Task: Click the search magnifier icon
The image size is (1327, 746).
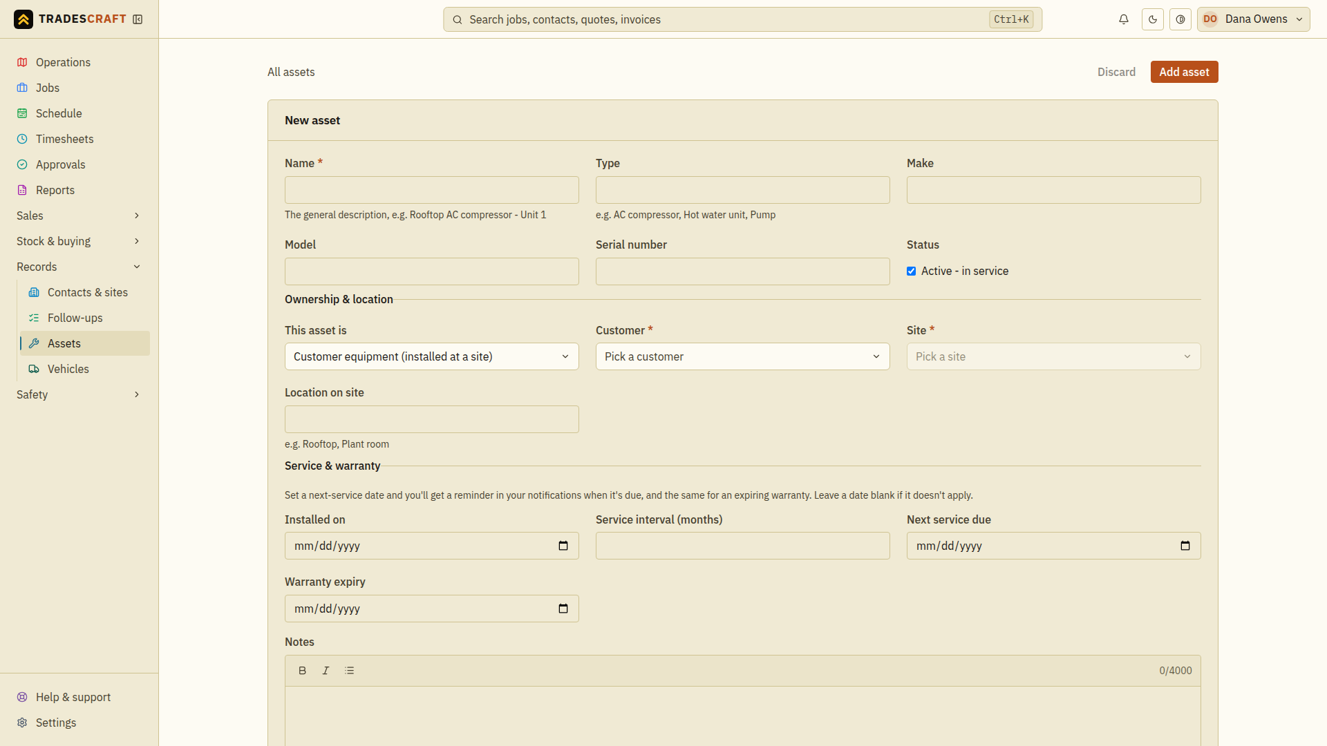Action: pyautogui.click(x=458, y=19)
